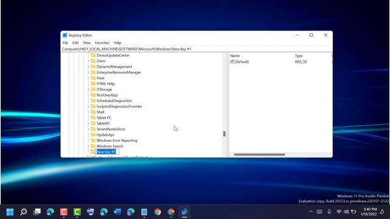Viewport: 390px width, 219px height.
Task: Click the REG_SZ type cell
Action: pyautogui.click(x=301, y=61)
